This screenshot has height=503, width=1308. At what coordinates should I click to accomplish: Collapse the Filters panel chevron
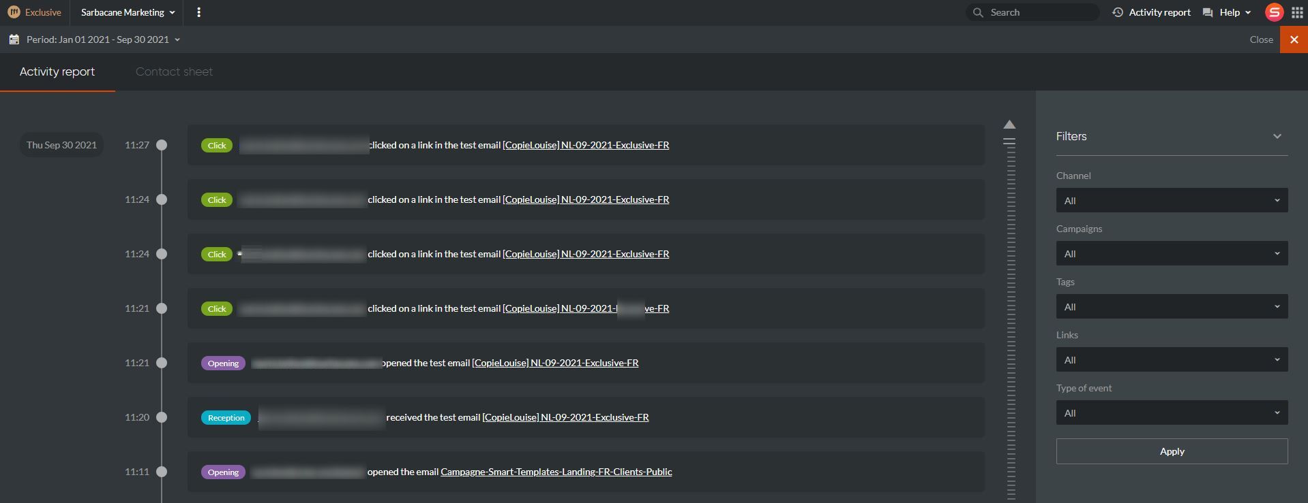click(x=1277, y=136)
